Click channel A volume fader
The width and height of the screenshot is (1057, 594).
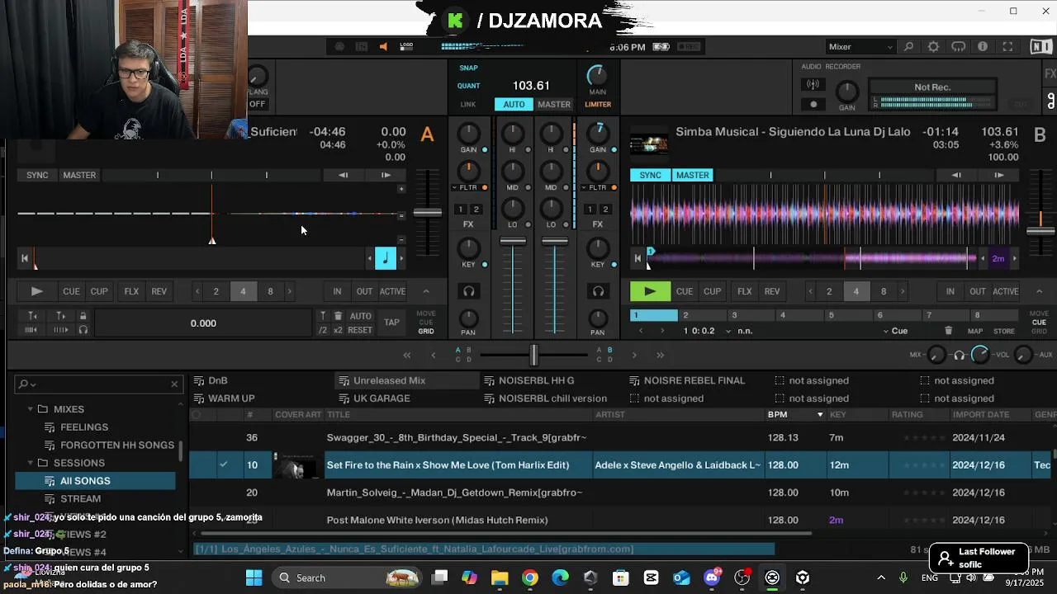tap(513, 241)
